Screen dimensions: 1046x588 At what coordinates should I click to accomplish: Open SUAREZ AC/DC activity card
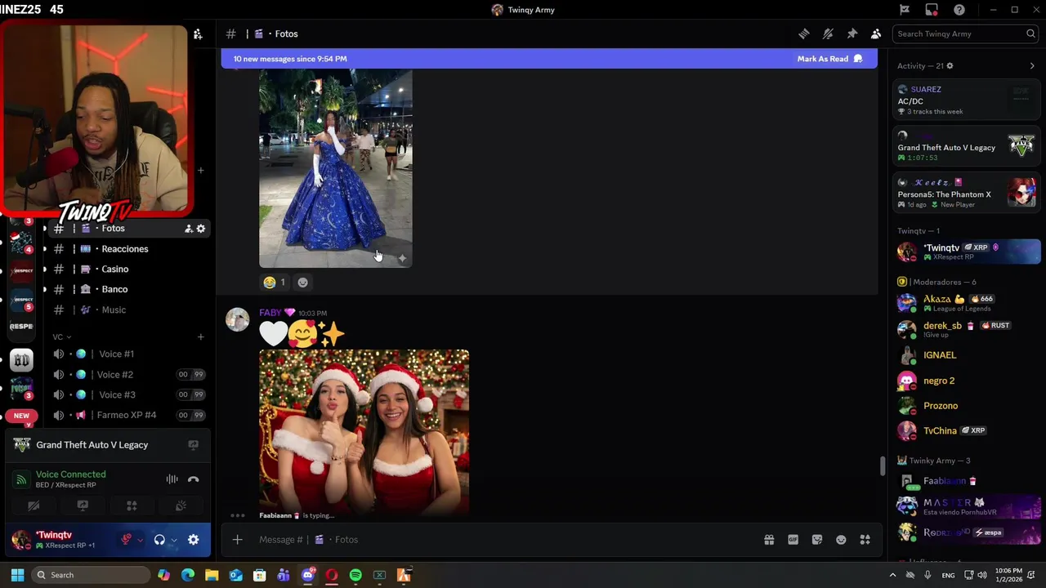tap(966, 100)
